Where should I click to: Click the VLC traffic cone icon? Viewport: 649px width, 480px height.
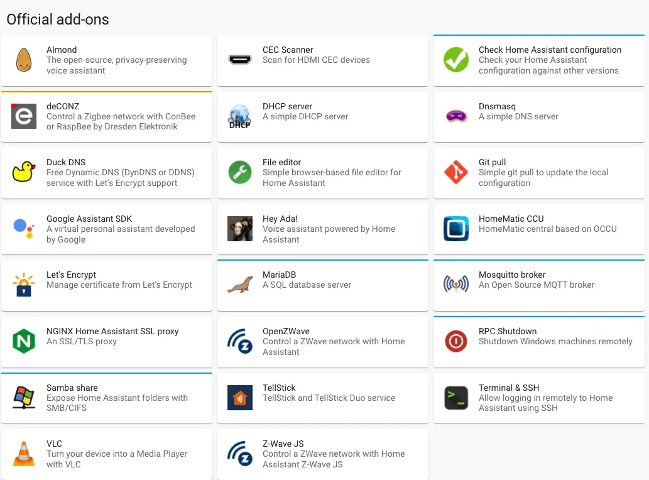(x=24, y=454)
